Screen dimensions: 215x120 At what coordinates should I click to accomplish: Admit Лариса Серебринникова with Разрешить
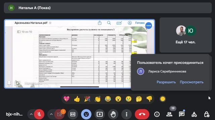pos(166,82)
